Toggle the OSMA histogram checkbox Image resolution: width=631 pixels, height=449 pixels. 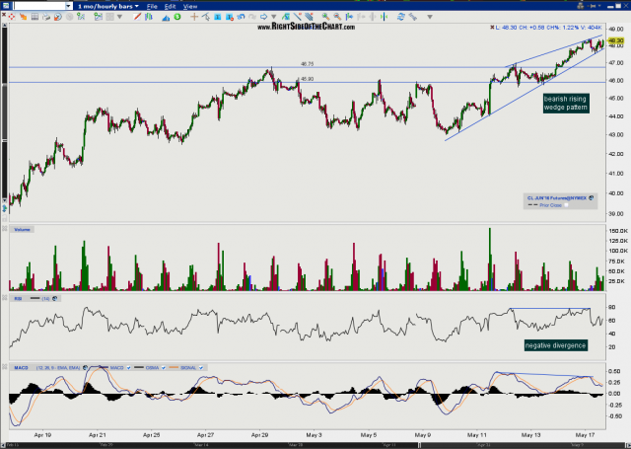[164, 368]
